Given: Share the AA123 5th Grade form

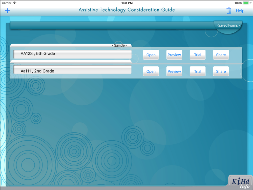Looking at the screenshot, I should pyautogui.click(x=221, y=55).
